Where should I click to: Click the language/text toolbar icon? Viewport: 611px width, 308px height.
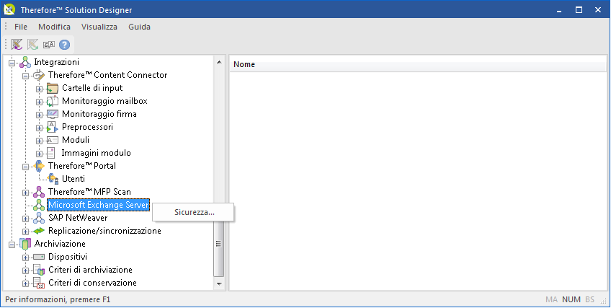pos(49,44)
